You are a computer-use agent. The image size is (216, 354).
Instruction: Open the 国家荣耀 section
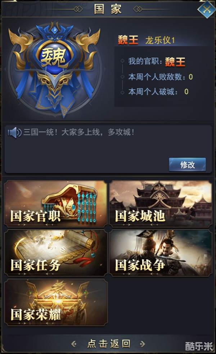[x=56, y=302]
